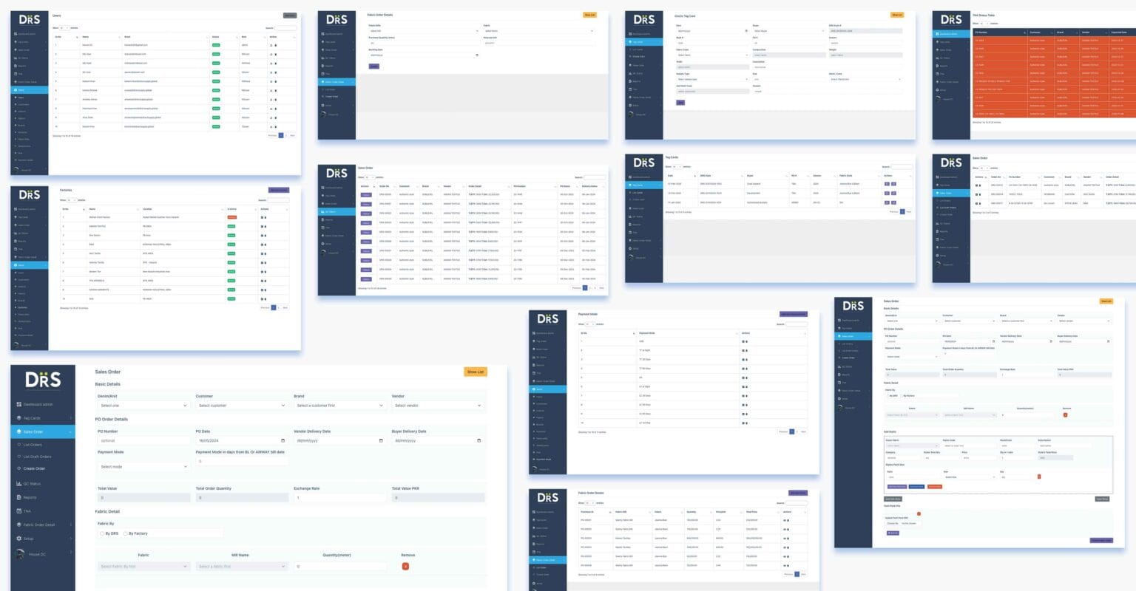Click Tag Cards icon in large Sales Order sidebar
This screenshot has height=591, width=1136.
18,418
